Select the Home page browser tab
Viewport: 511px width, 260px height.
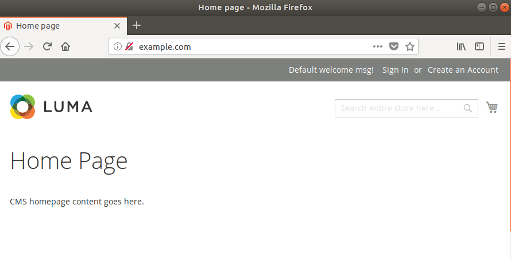57,26
